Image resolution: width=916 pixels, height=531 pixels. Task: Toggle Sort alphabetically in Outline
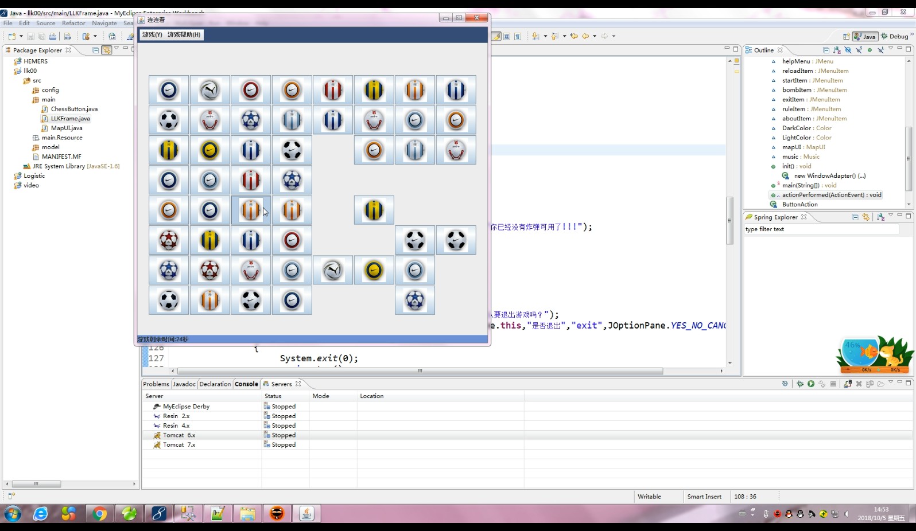837,50
